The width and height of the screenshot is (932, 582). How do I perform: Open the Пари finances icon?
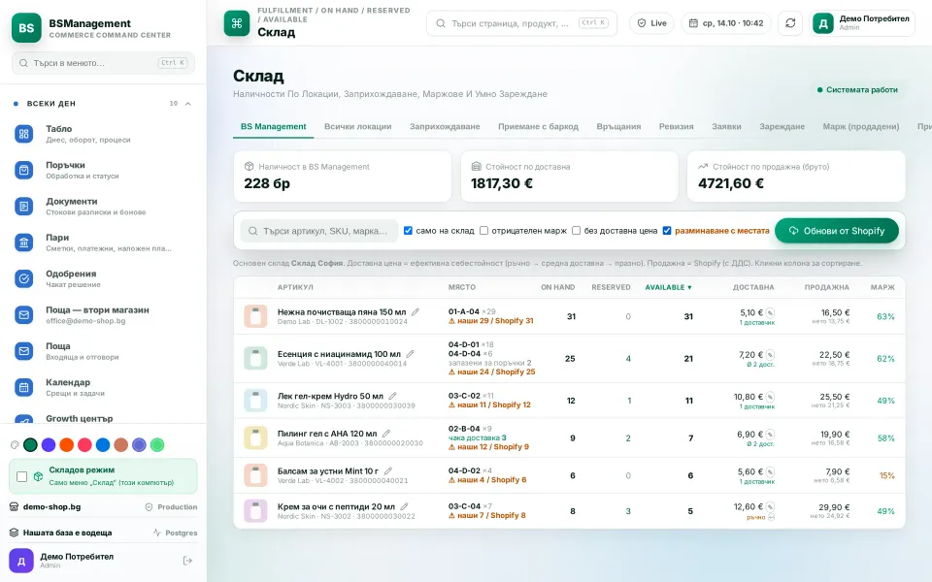(x=23, y=242)
